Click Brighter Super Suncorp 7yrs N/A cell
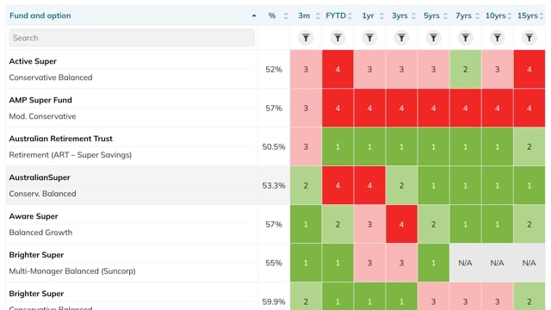 click(x=465, y=263)
